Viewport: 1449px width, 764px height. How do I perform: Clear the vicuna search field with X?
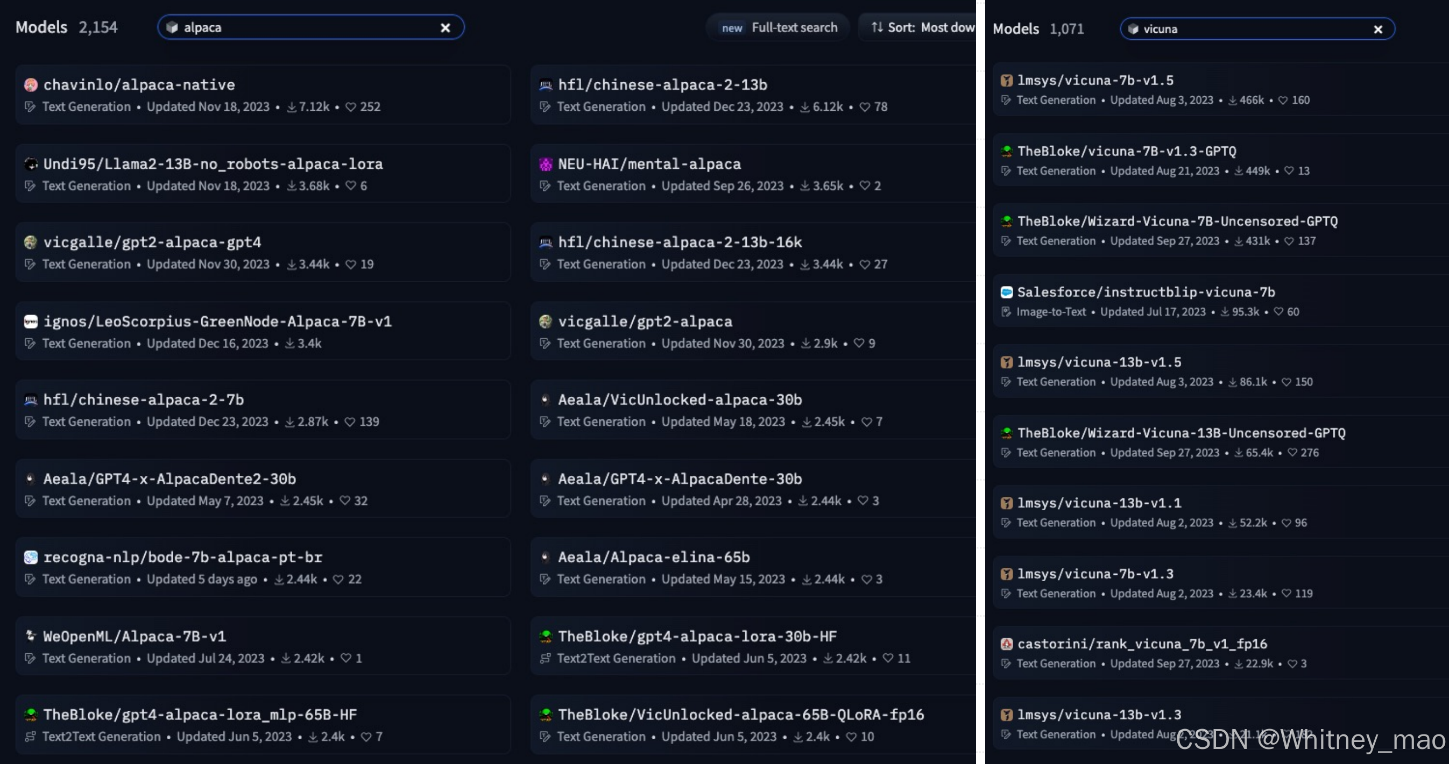(x=1377, y=29)
